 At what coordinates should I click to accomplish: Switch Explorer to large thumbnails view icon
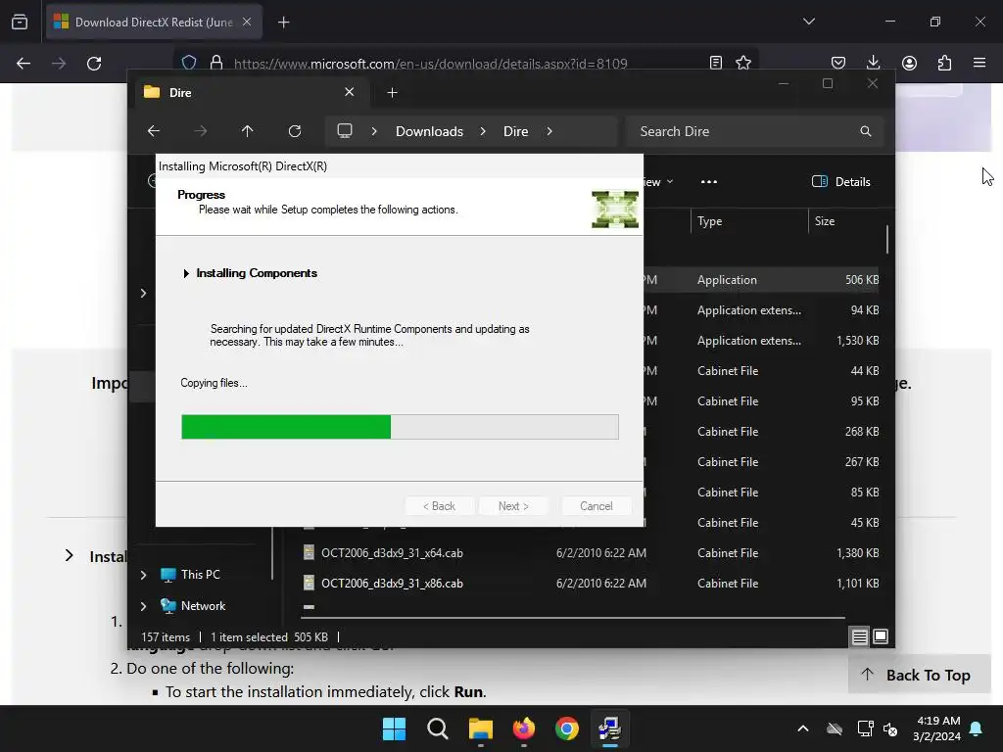(x=881, y=636)
